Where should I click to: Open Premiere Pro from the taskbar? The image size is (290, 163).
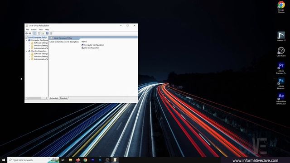pos(92,160)
